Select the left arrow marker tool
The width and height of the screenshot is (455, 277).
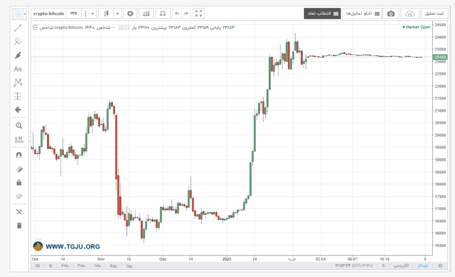18,110
